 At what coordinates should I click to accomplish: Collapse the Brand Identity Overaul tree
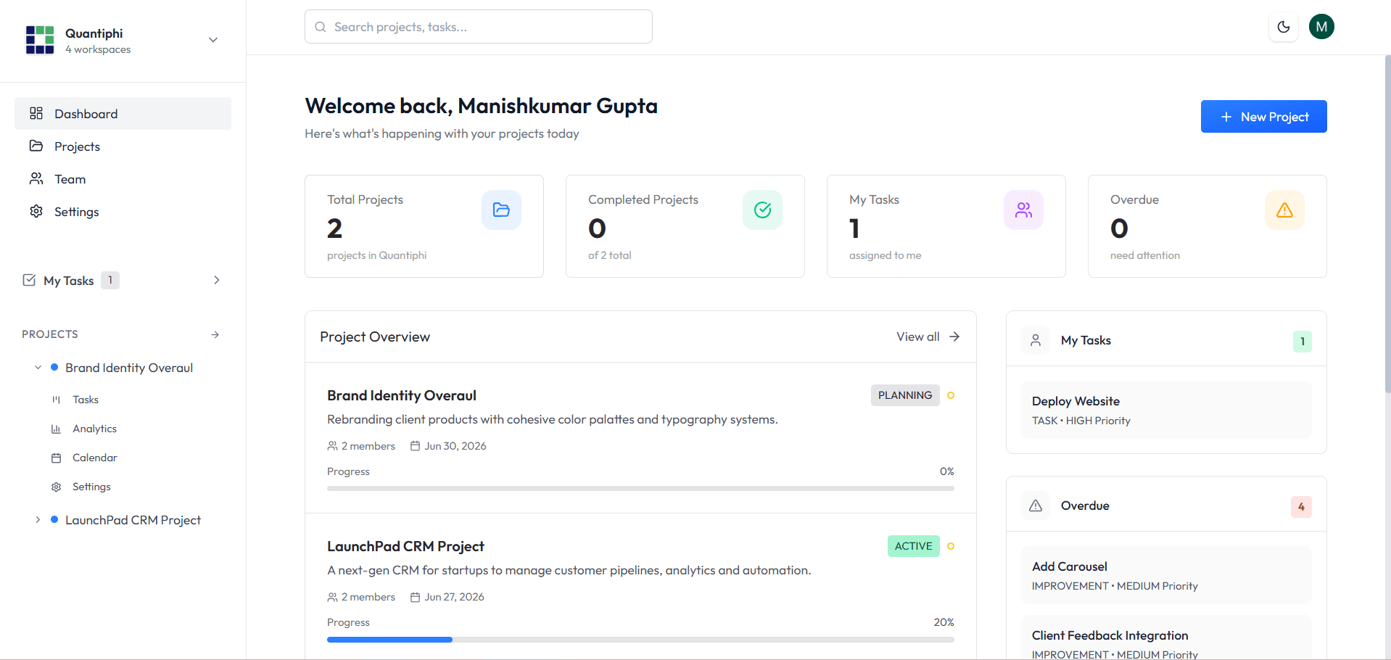click(x=38, y=368)
